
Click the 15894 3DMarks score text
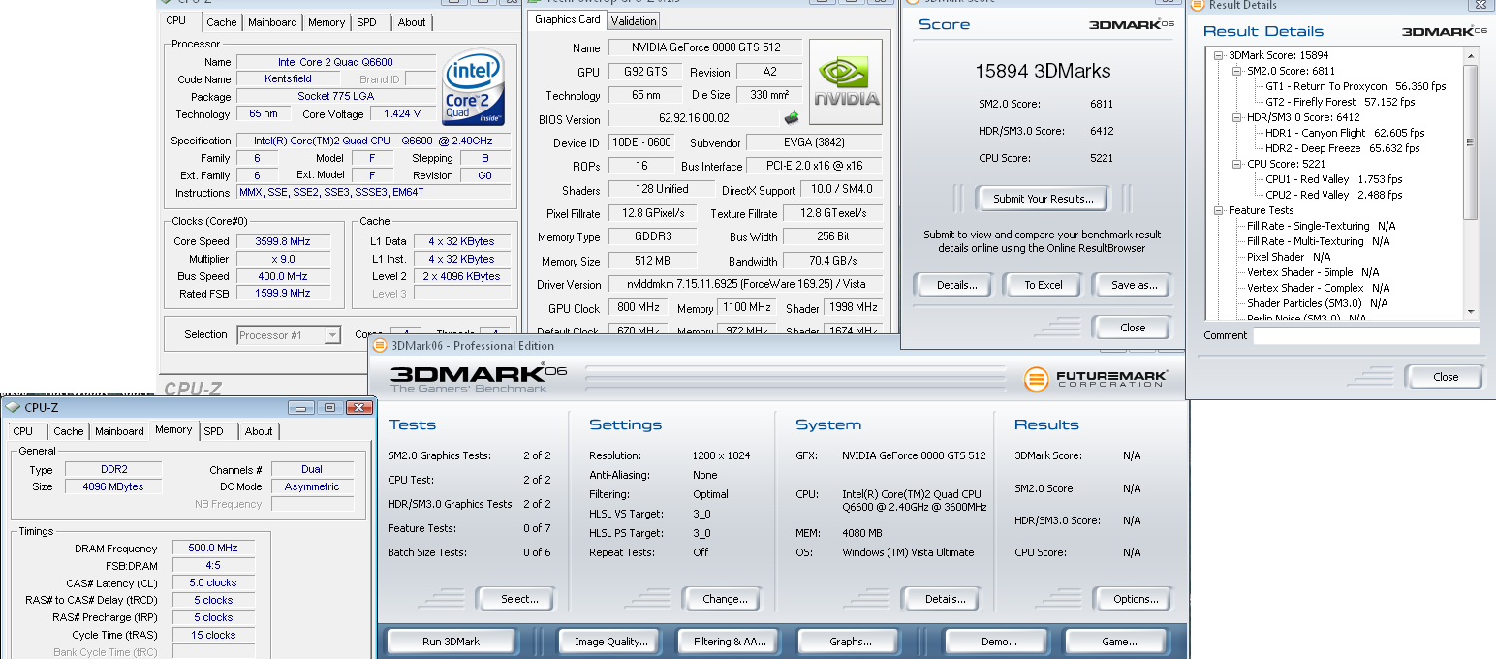point(1043,71)
